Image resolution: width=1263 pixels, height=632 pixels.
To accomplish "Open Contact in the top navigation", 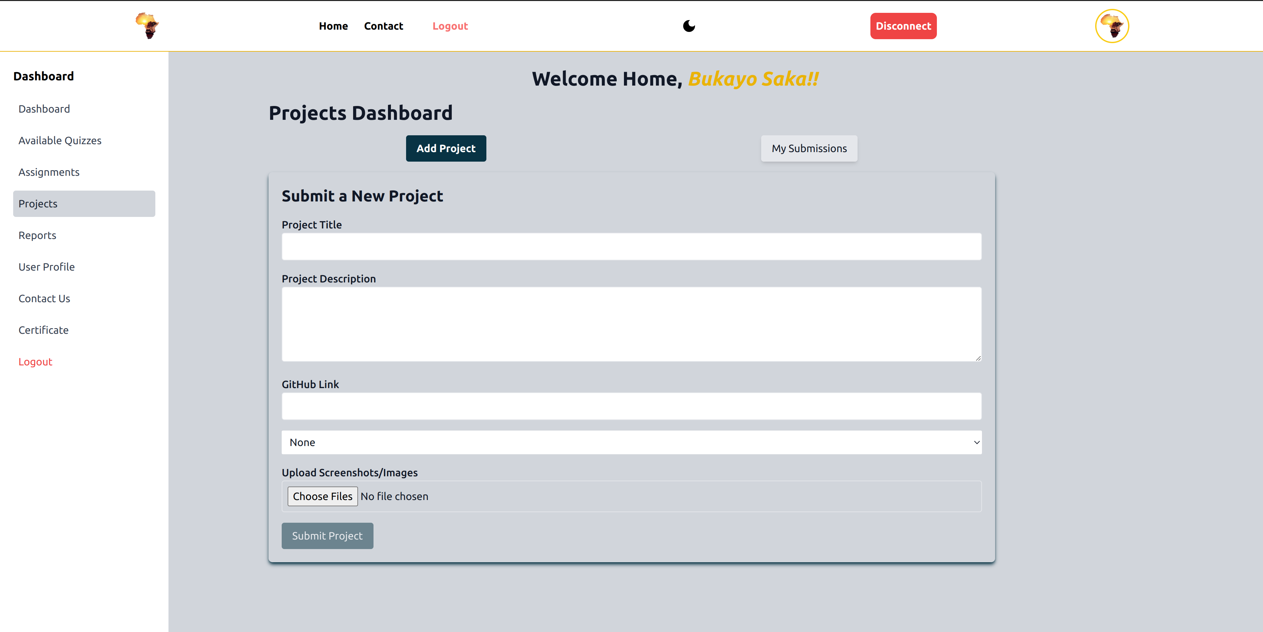I will [383, 26].
